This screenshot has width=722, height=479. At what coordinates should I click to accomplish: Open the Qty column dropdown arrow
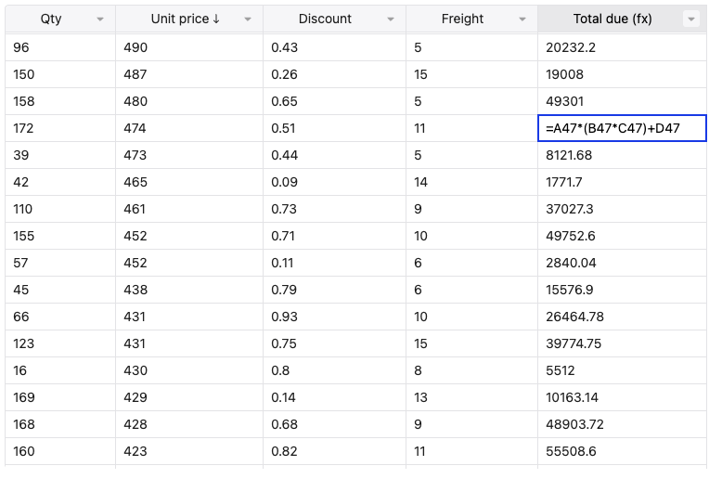click(100, 19)
